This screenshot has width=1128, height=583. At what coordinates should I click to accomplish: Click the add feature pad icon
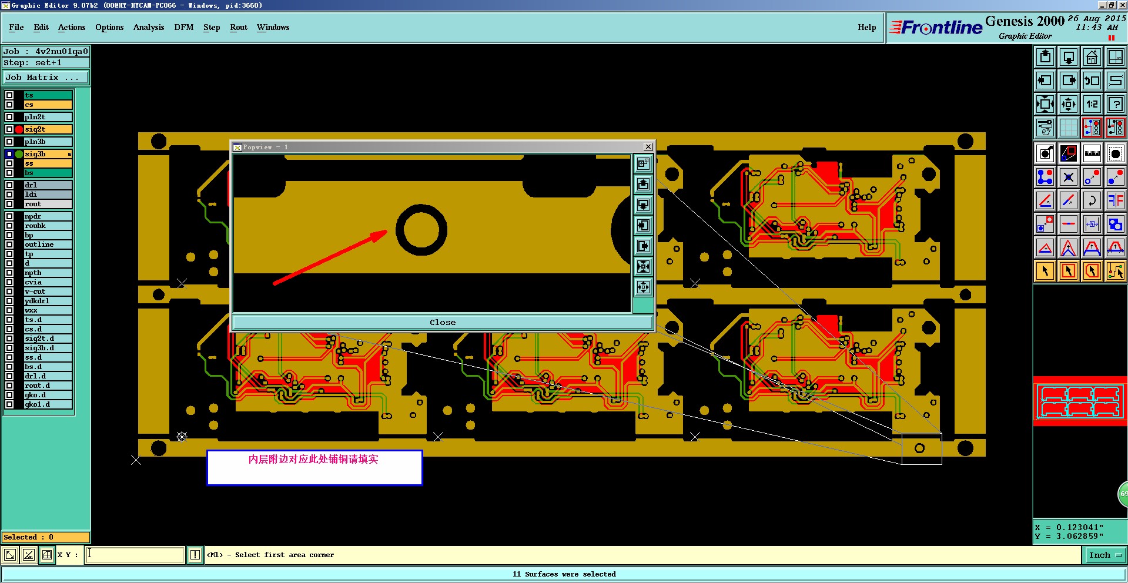pos(1045,154)
